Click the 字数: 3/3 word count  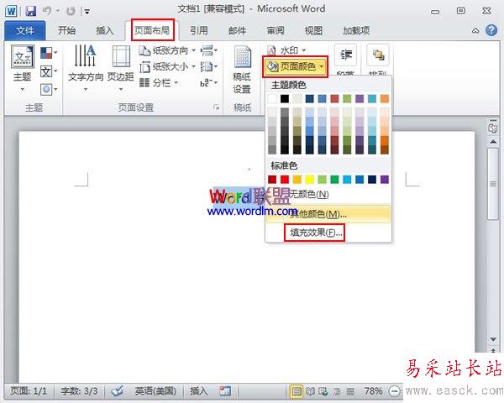[80, 390]
